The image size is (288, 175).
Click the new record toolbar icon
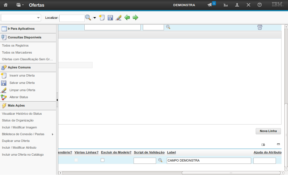(102, 18)
